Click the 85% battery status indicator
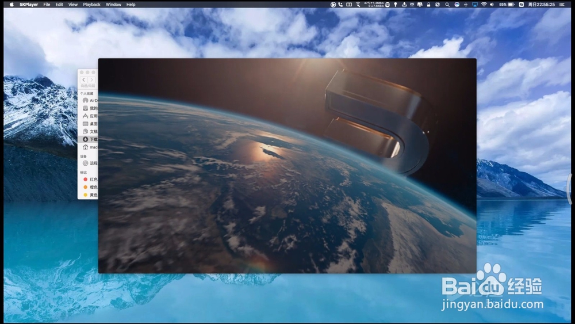Viewport: 575px width, 324px height. coord(507,5)
